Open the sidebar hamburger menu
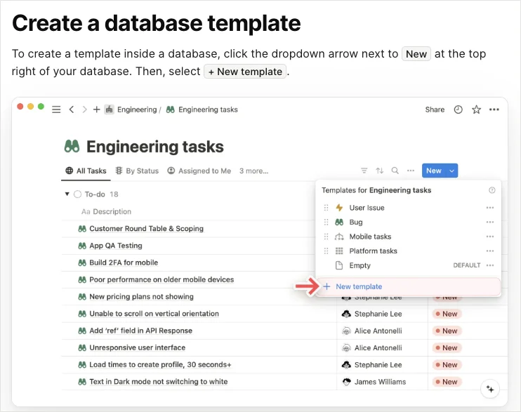The height and width of the screenshot is (412, 521). point(56,109)
